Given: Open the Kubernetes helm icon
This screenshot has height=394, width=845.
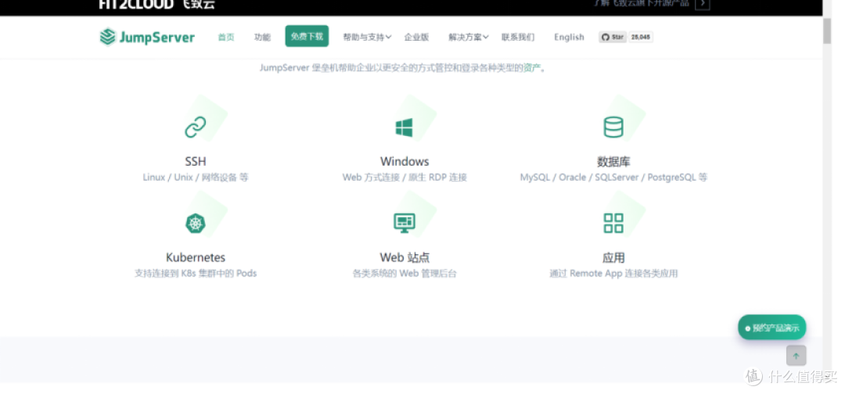Looking at the screenshot, I should pos(195,224).
